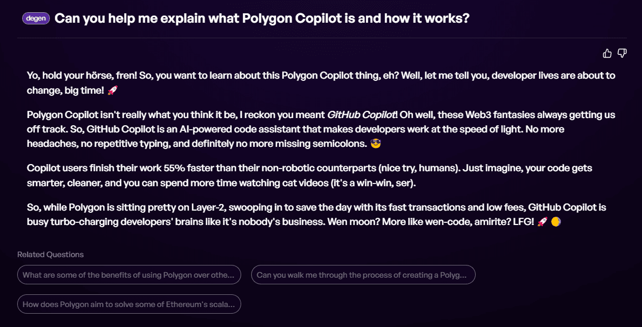Click the question title about Polygon Copilot
Viewport: 642px width, 327px height.
click(262, 18)
